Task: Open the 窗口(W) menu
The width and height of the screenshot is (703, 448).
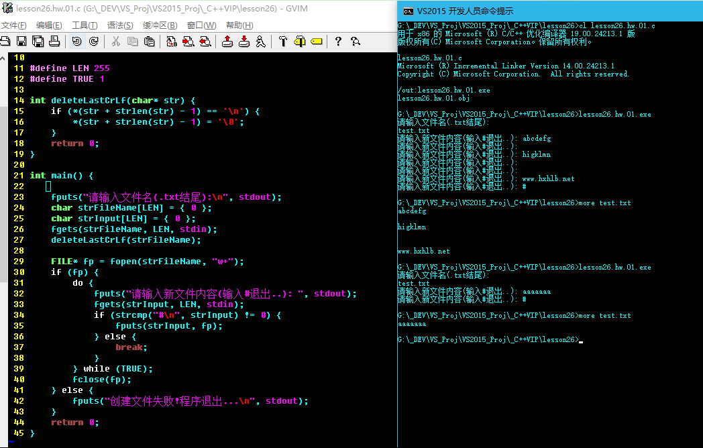Action: tap(201, 25)
